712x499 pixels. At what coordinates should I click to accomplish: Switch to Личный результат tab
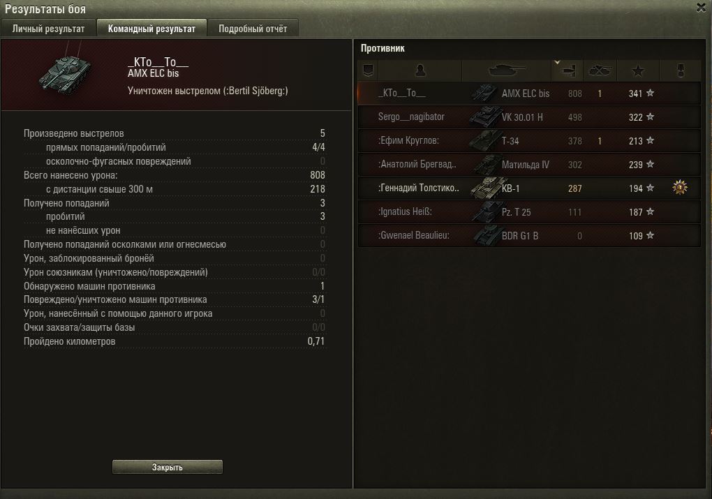coord(49,29)
